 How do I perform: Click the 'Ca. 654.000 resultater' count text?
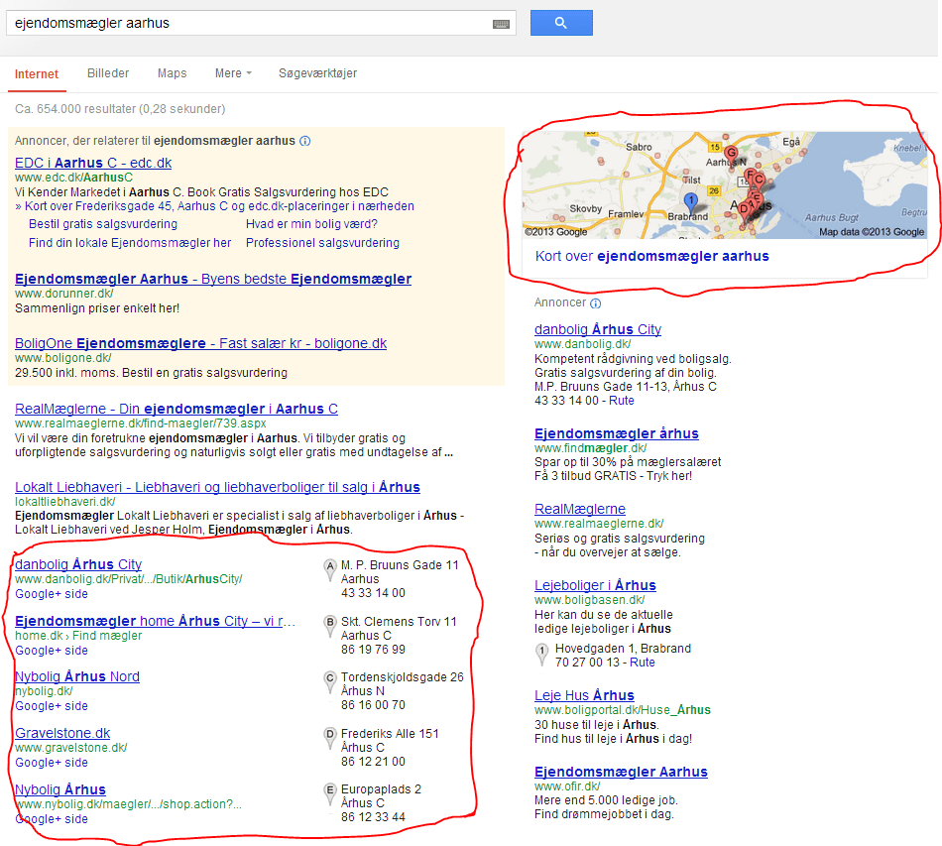120,109
